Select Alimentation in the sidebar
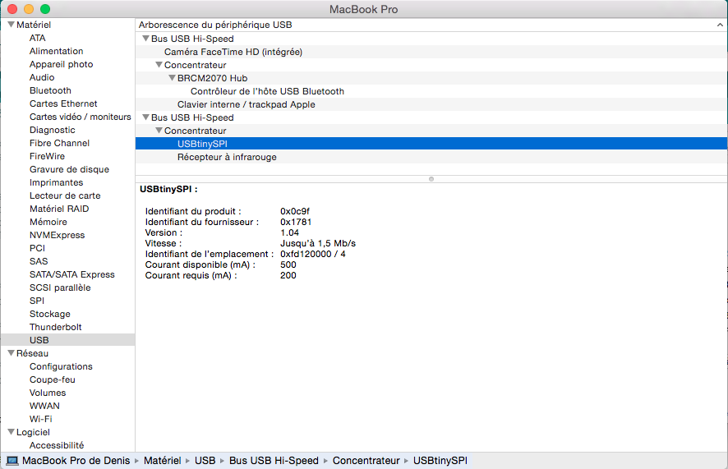This screenshot has width=728, height=469. click(56, 51)
